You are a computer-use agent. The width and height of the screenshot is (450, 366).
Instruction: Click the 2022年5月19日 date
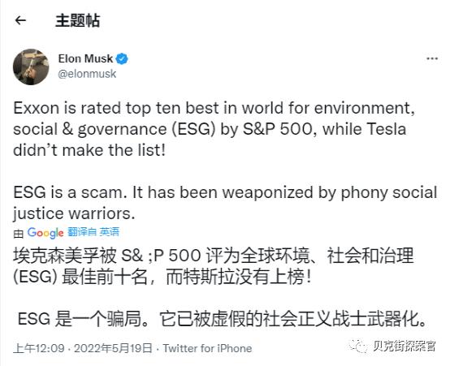tap(113, 348)
